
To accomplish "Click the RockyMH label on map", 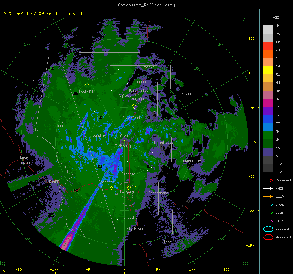I will pos(86,91).
